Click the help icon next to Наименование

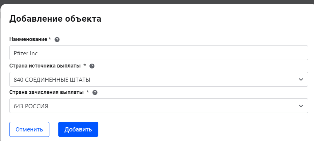coord(57,40)
